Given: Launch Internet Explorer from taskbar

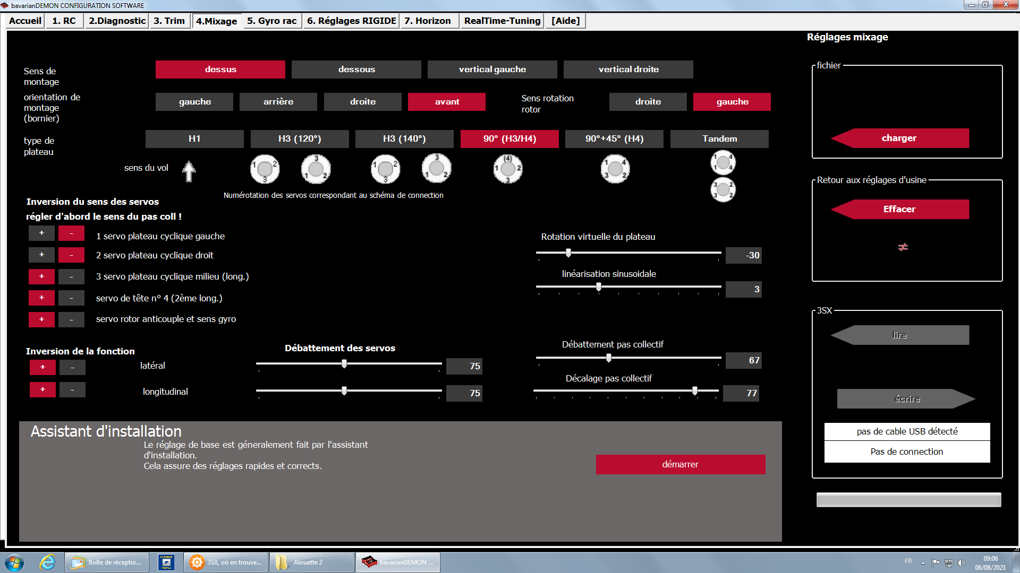Looking at the screenshot, I should coord(47,562).
